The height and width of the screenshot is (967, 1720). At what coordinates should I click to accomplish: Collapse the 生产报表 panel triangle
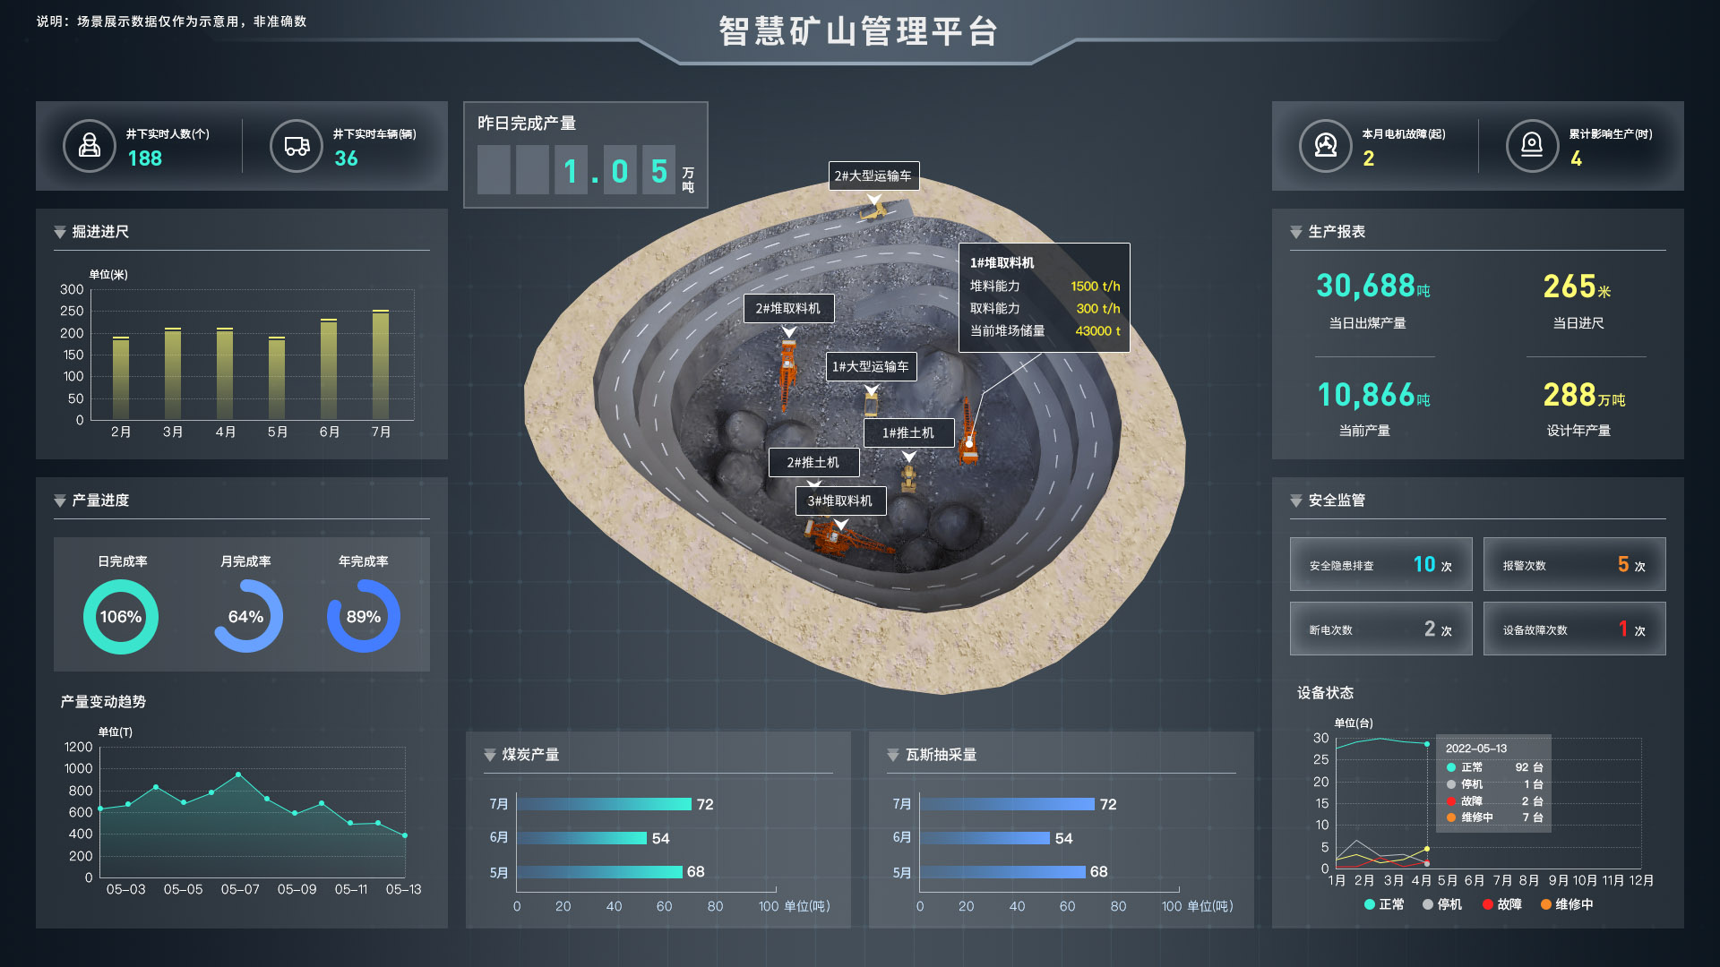click(1296, 233)
